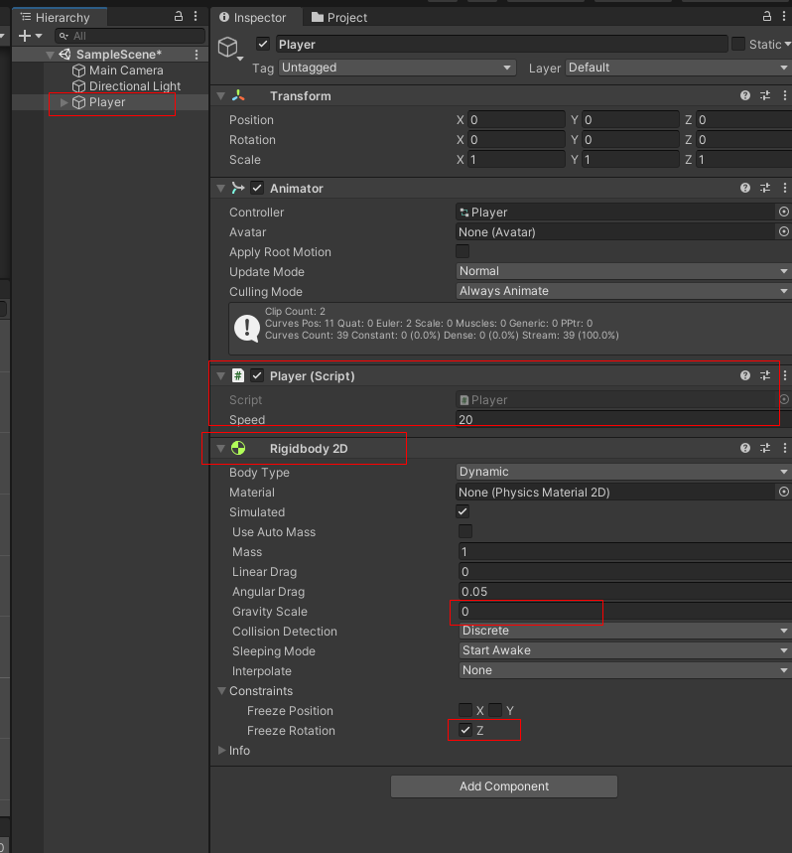Toggle the Player GameObject active checkbox

click(263, 44)
